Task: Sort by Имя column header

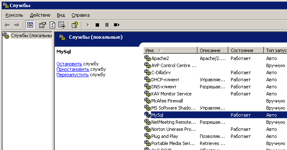Action: coord(170,50)
